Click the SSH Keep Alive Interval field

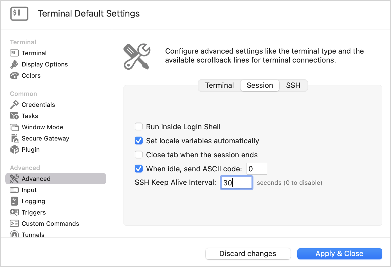coord(236,183)
